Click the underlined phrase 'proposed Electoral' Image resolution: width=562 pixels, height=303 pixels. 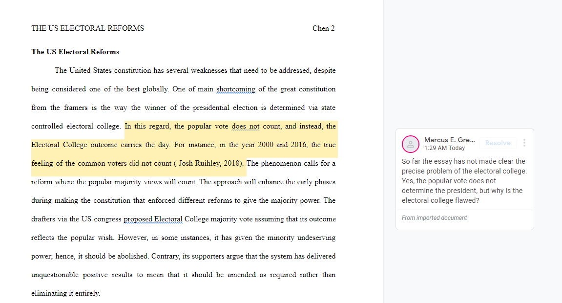point(153,219)
